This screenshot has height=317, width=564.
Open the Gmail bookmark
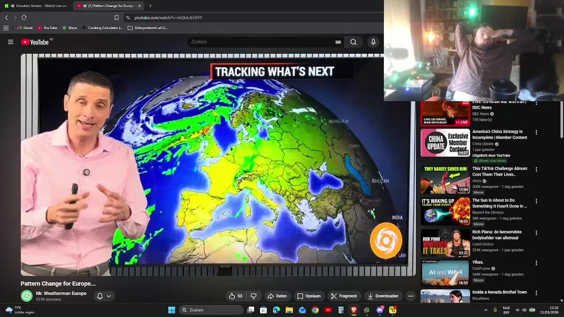point(25,28)
